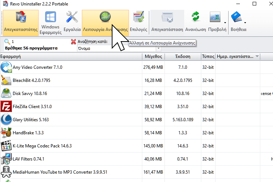Click the Revo Uninstaller title bar icon
Image resolution: width=273 pixels, height=182 pixels.
(x=5, y=4)
